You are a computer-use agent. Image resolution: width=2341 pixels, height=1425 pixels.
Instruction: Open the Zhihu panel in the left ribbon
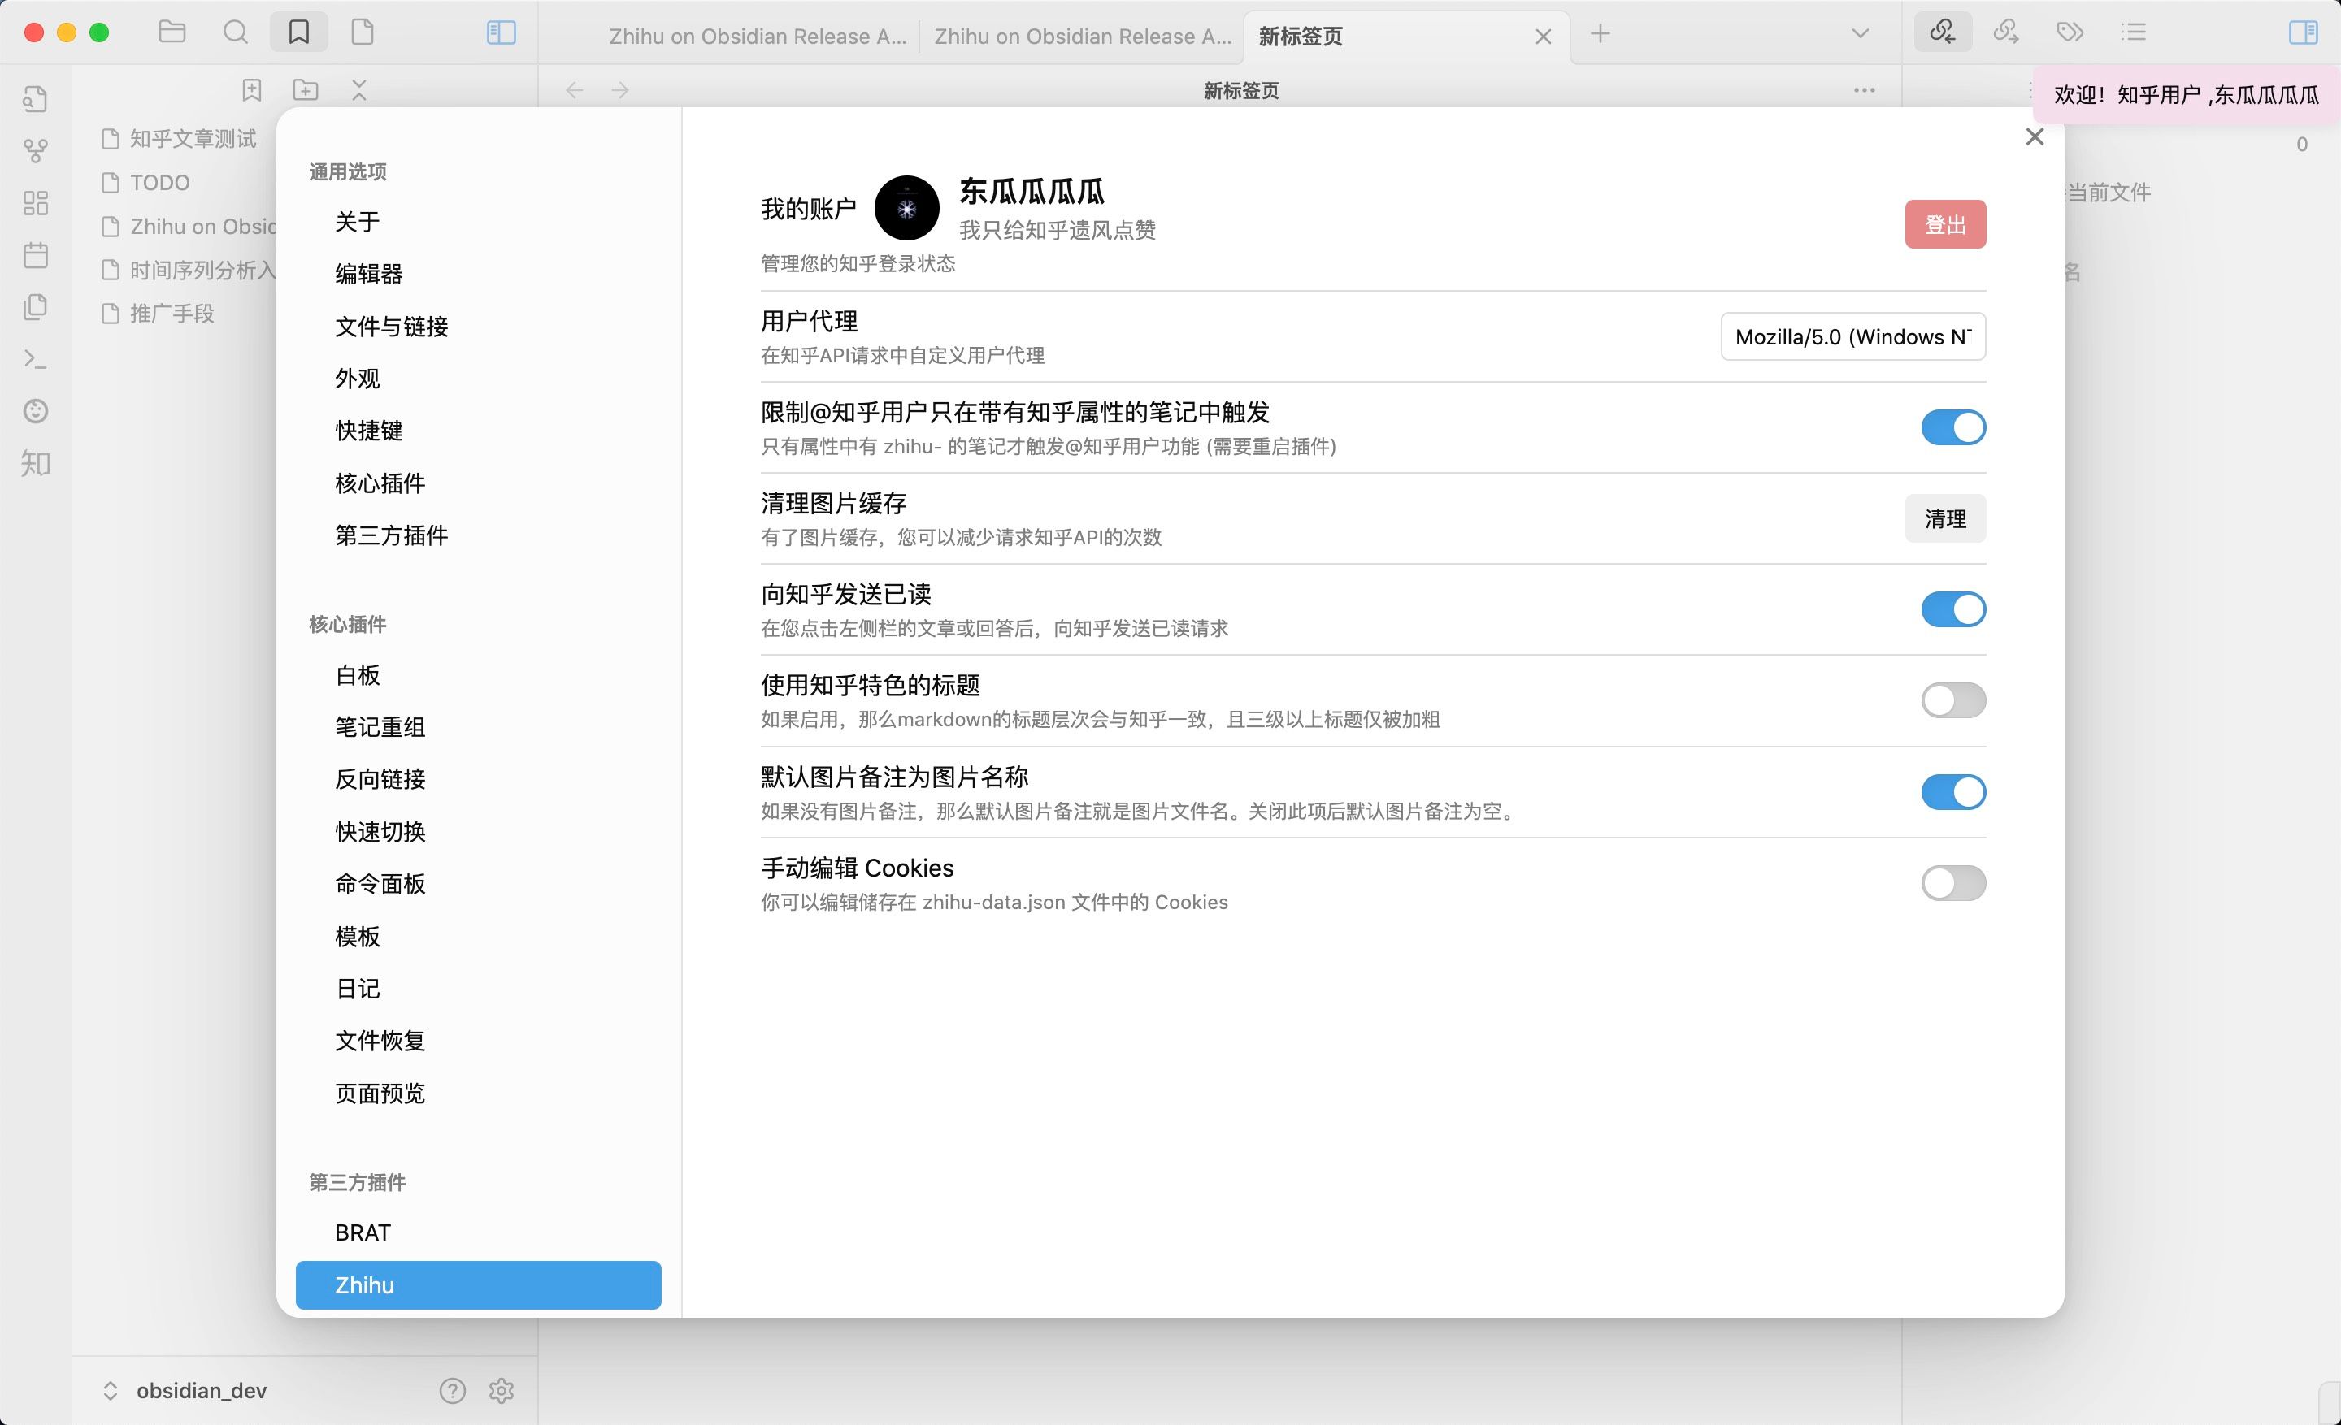click(35, 463)
